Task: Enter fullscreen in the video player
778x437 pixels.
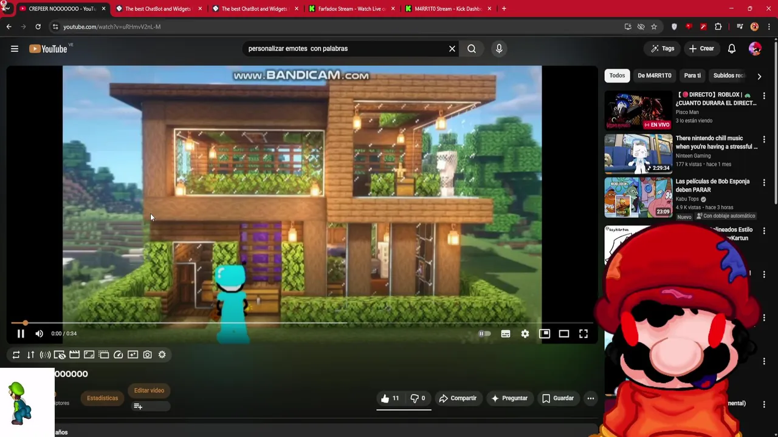Action: point(583,334)
